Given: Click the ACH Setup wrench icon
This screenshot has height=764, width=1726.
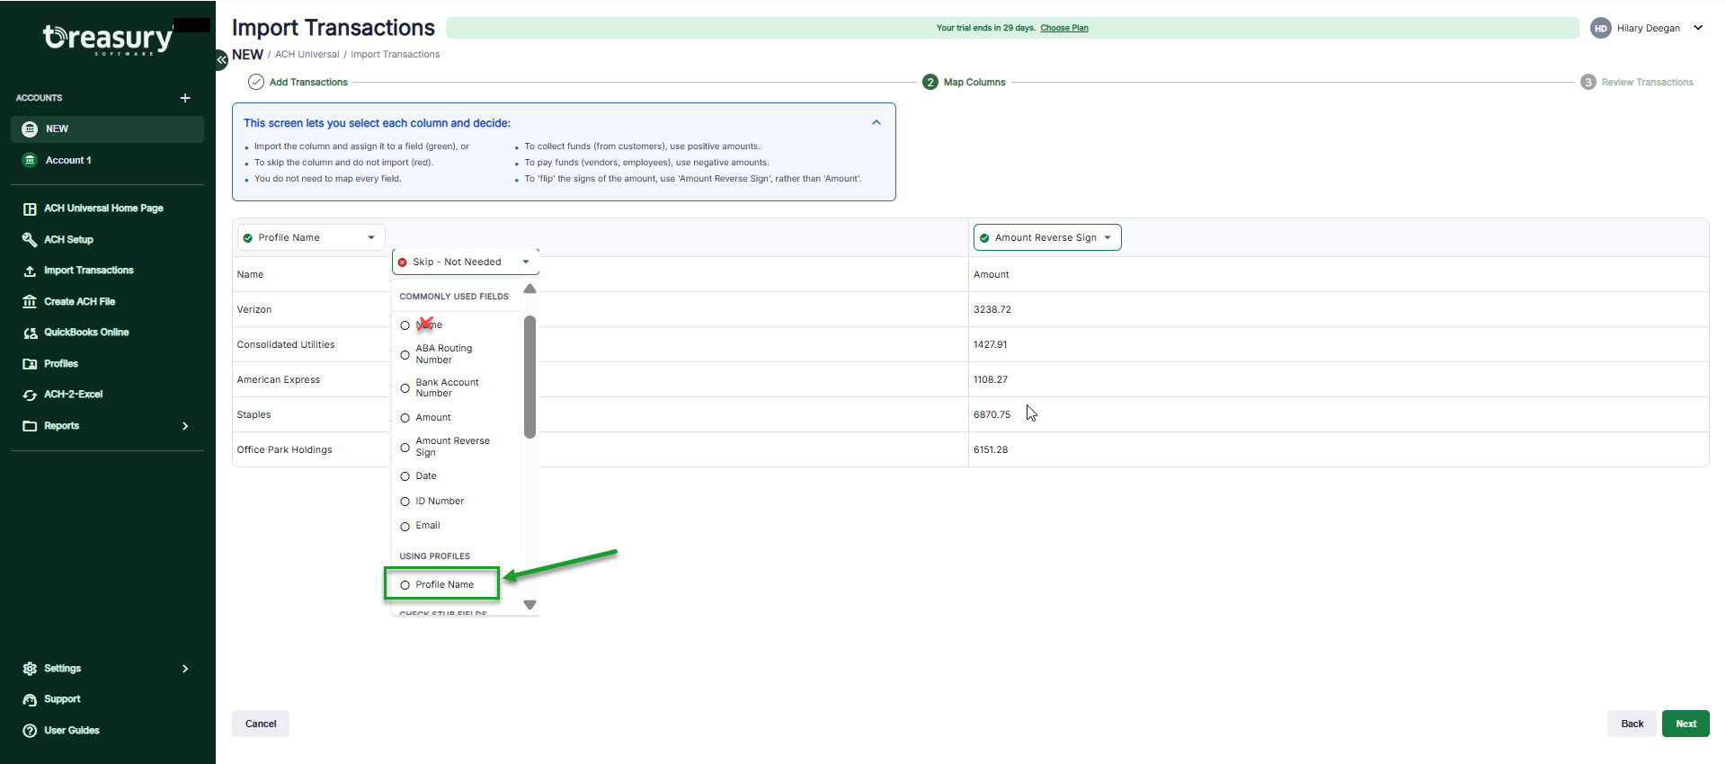Looking at the screenshot, I should pos(30,240).
